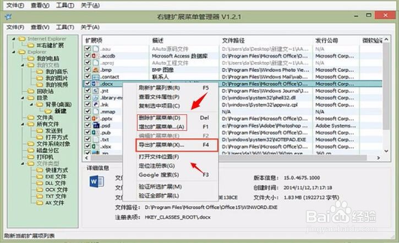Viewport: 399px width, 243px height.
Task: Click the Journal icon next to .jnt
Action: tap(95, 91)
